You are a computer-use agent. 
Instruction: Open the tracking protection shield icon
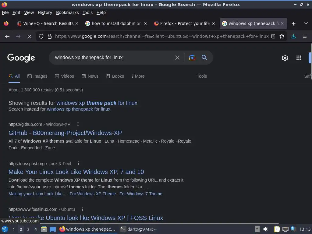pyautogui.click(x=41, y=37)
